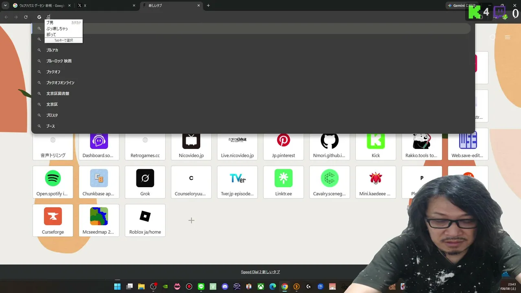The width and height of the screenshot is (521, 293).
Task: Open the Mcseedmap speed dial tile
Action: click(x=99, y=221)
